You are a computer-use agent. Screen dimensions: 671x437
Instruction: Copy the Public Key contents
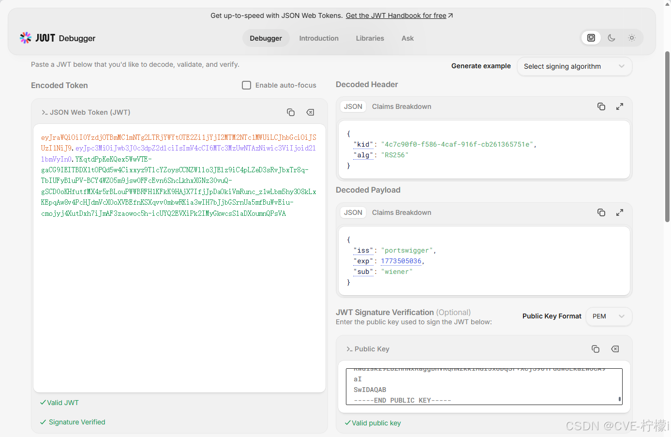596,349
